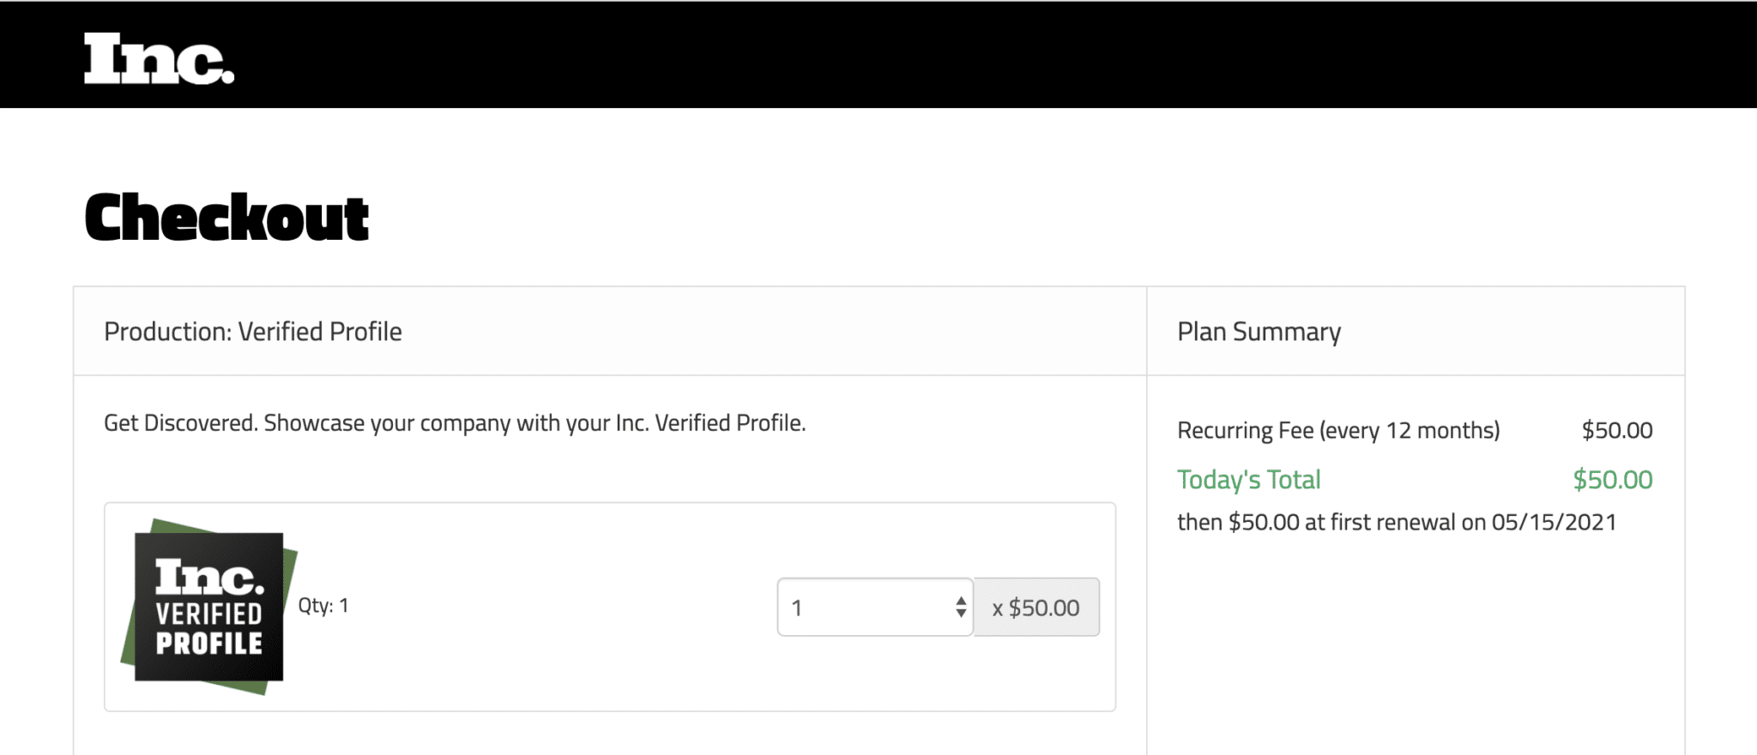
Task: Click the green $50.00 total amount
Action: (1613, 480)
